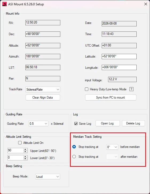Click the Dec field showing +90°00'00"
This screenshot has width=150, height=194.
43,34
